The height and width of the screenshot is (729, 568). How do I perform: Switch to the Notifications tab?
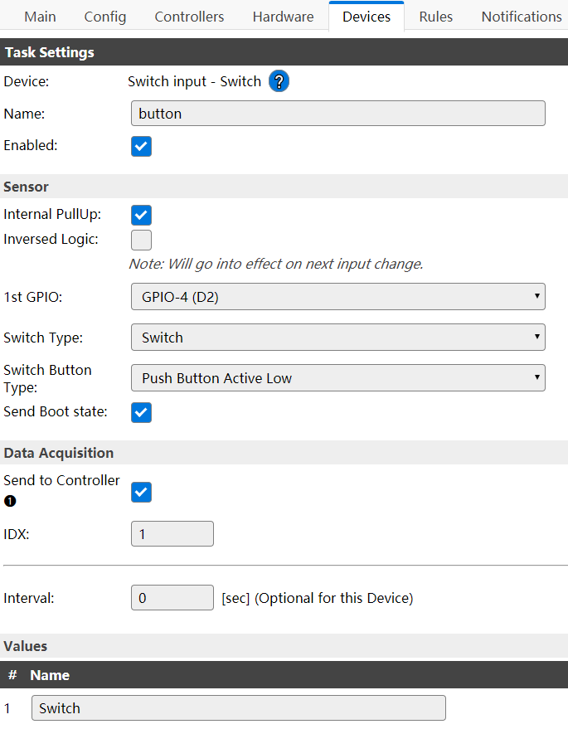522,17
